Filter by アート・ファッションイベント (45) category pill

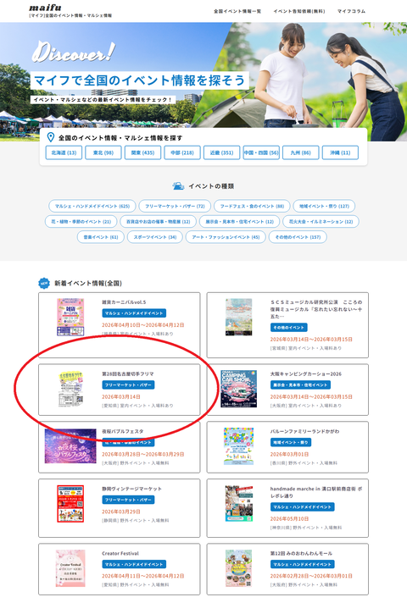click(x=226, y=237)
